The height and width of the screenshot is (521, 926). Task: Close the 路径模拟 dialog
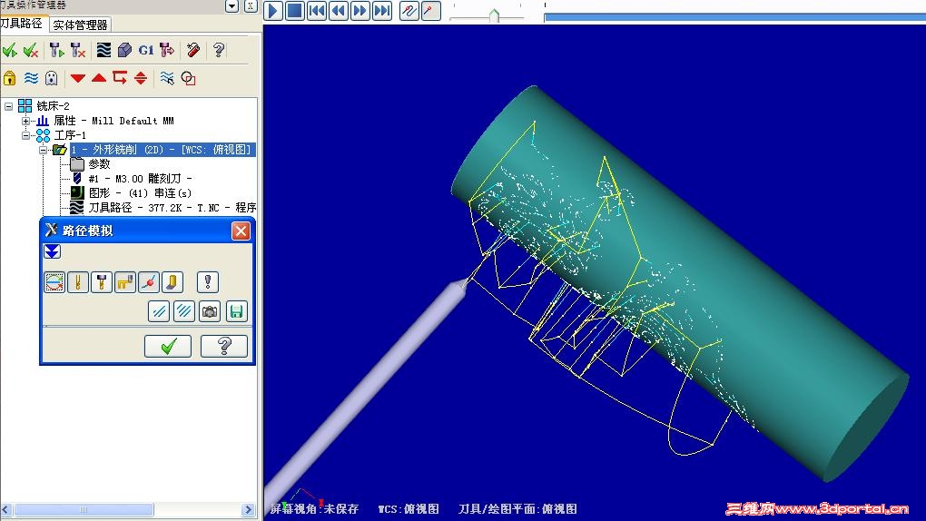click(241, 231)
